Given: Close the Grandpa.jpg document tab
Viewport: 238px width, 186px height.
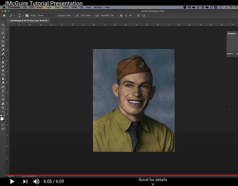Looking at the screenshot, I should pos(8,21).
